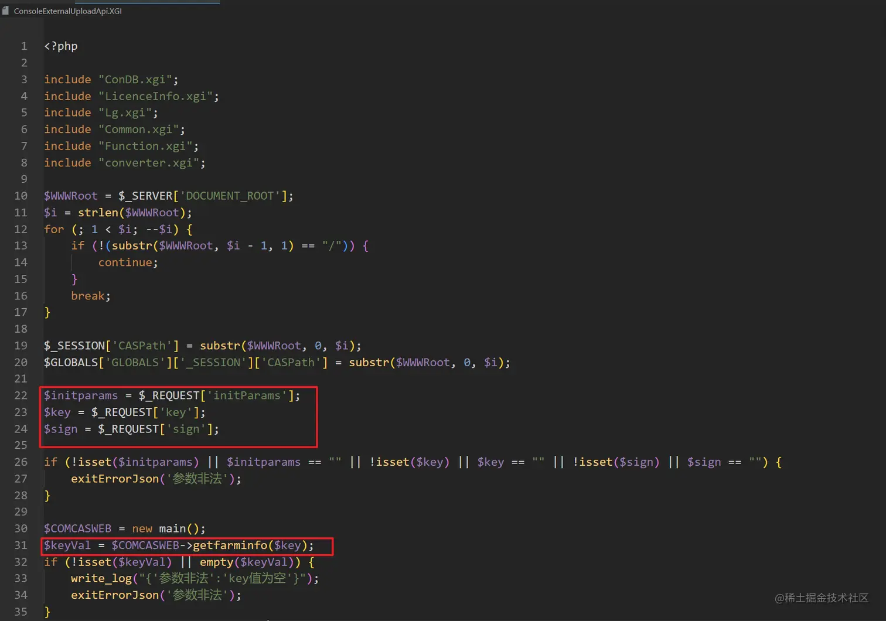Click the "LicenceInfo.xgi" include string
The image size is (886, 621).
[x=156, y=96]
